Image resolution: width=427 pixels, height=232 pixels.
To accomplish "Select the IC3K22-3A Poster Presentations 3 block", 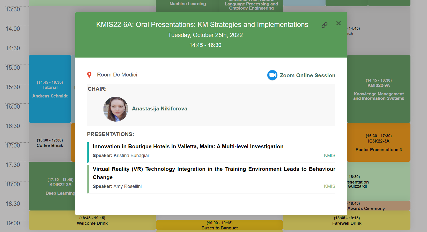I will click(378, 143).
